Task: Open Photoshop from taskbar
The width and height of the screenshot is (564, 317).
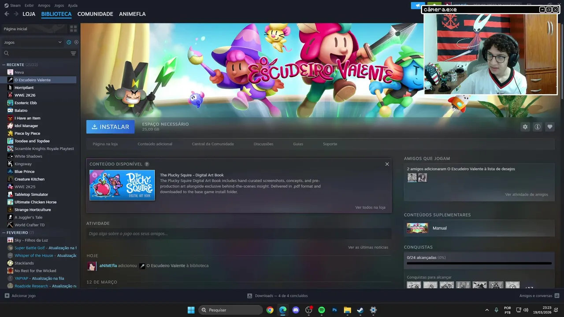Action: (x=334, y=310)
